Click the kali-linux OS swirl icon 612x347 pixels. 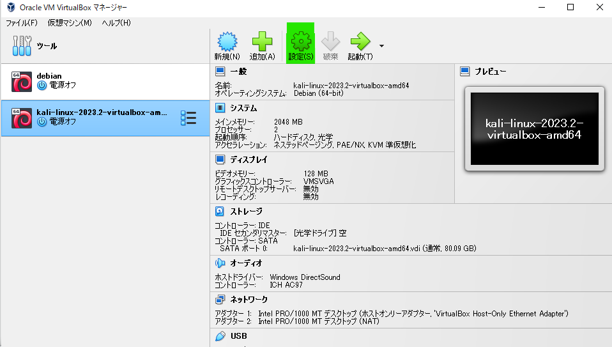click(22, 118)
